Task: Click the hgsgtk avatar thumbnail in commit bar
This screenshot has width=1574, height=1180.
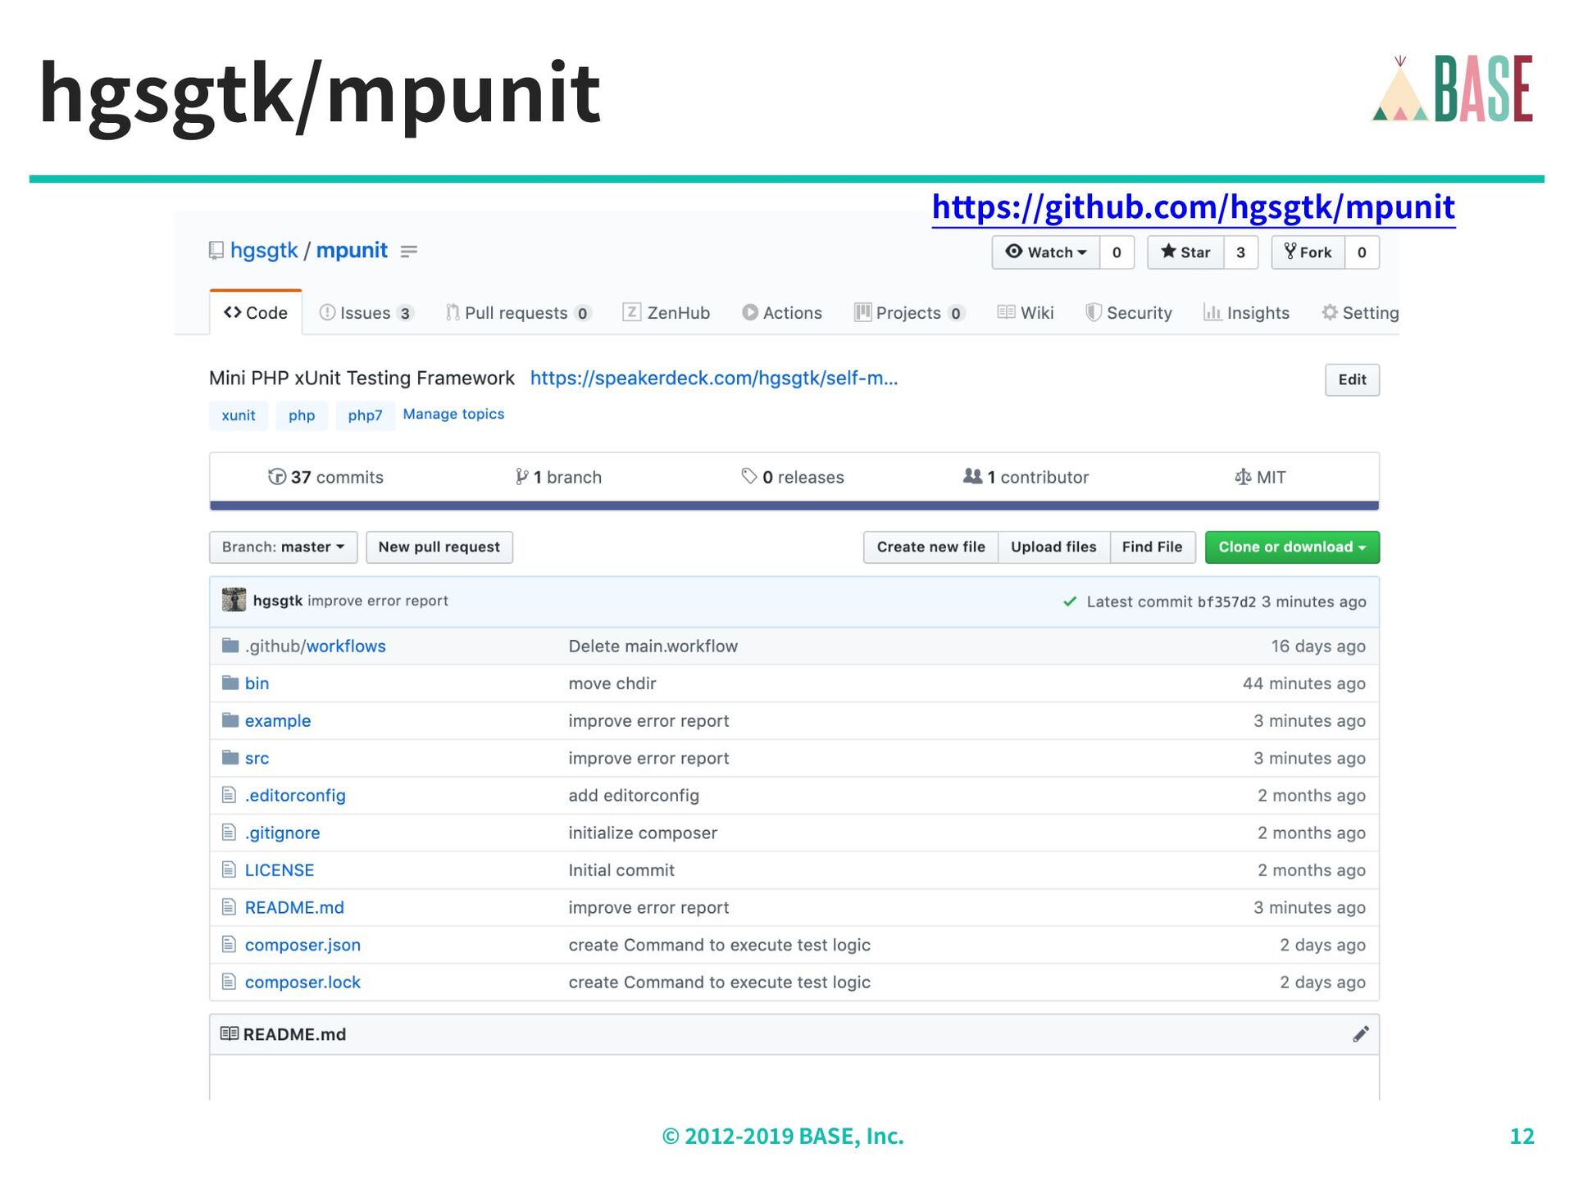Action: (x=234, y=601)
